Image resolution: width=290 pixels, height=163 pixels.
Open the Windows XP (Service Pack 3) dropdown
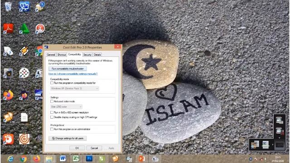pos(74,89)
